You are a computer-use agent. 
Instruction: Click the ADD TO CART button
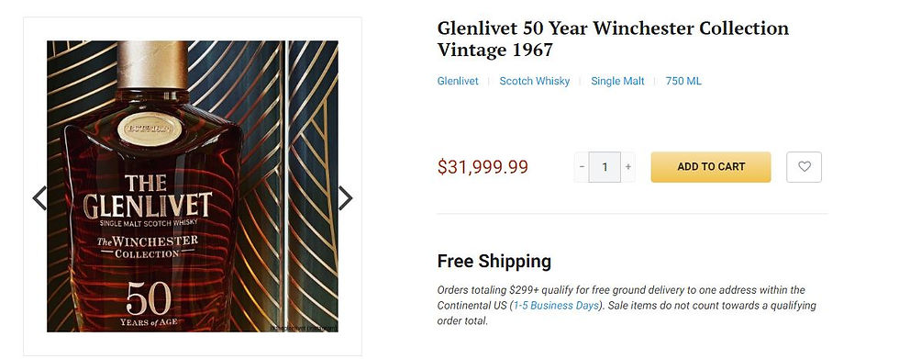coord(711,167)
